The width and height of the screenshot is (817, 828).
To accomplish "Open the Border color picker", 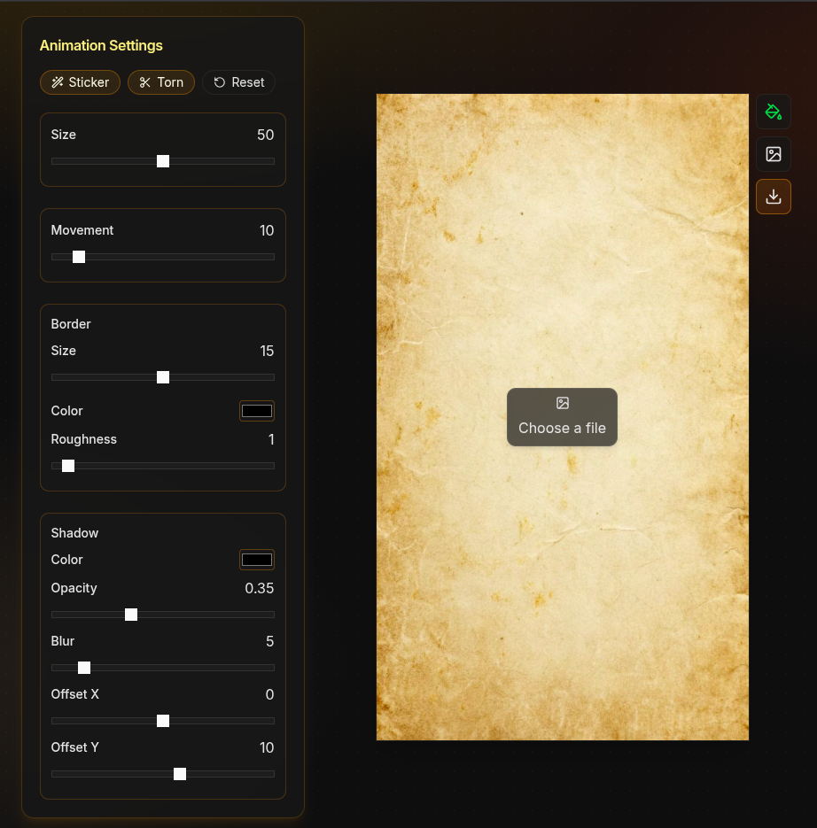I will click(256, 410).
